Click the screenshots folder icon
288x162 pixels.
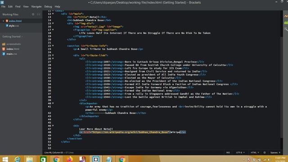click(x=4, y=44)
